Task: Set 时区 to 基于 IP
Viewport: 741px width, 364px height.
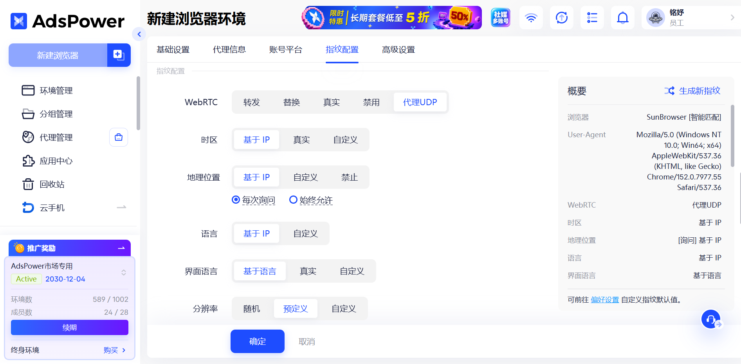Action: click(x=256, y=140)
